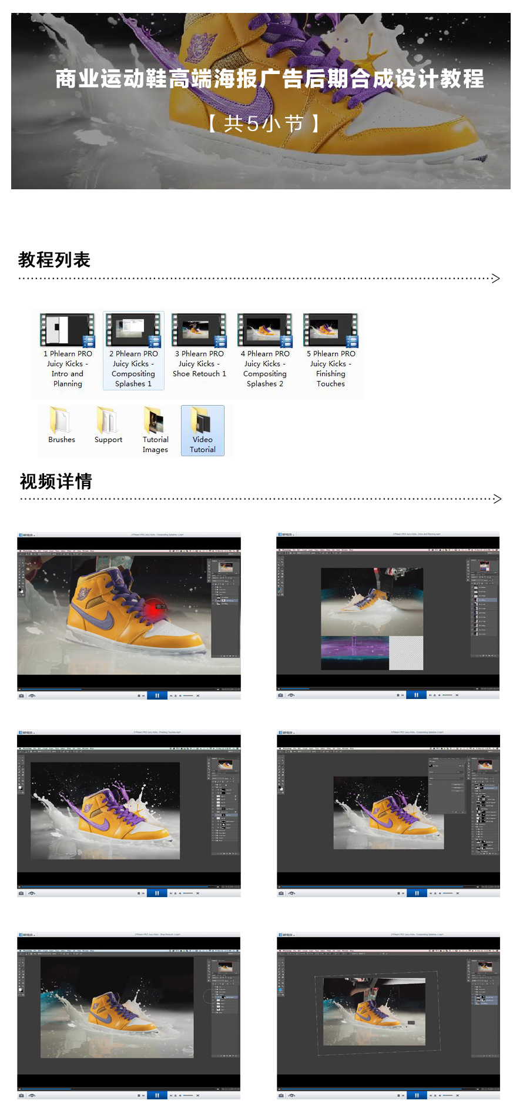Open the "5 Phlearn PRO Juicy Kicks - Finishing Touches" video file icon
The width and height of the screenshot is (523, 1117).
[x=331, y=330]
